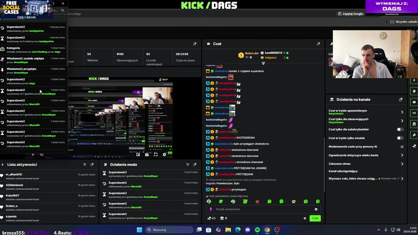
Task: Expand Ograniczenie dotyczące wieku konta
Action: pyautogui.click(x=402, y=155)
